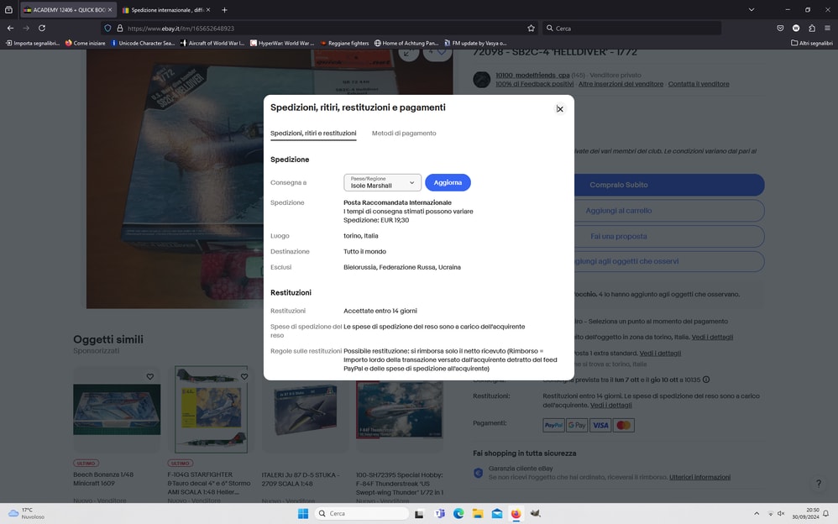
Task: Click the delivery info circle icon
Action: click(x=706, y=380)
